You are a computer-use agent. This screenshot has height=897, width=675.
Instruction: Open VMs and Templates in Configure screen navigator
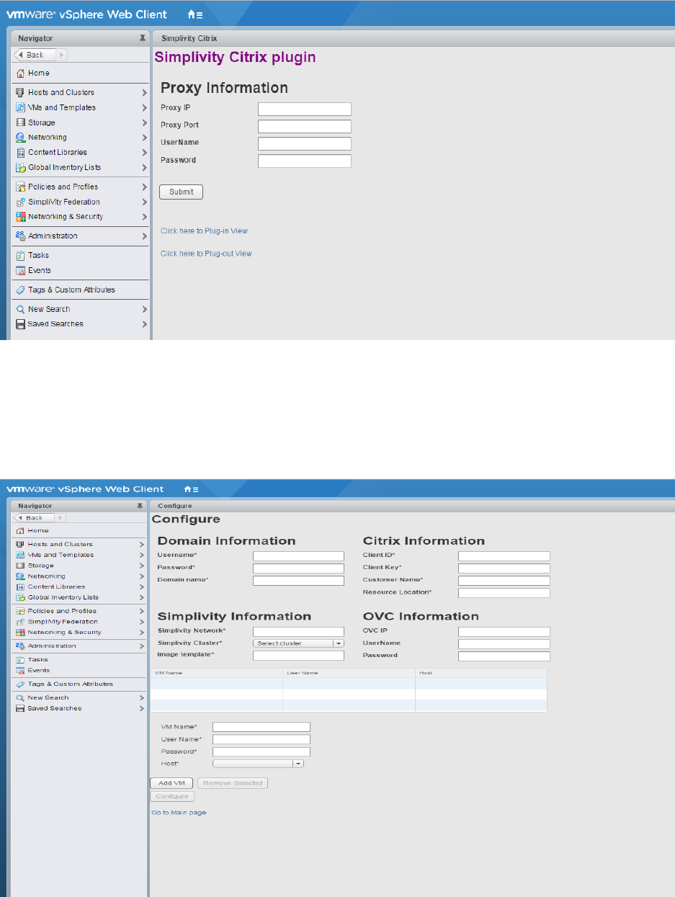[x=61, y=555]
